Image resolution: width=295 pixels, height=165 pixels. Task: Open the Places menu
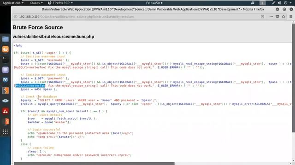[36, 3]
